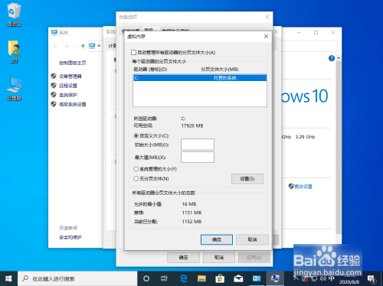Click the Maximum size input field

click(x=198, y=158)
